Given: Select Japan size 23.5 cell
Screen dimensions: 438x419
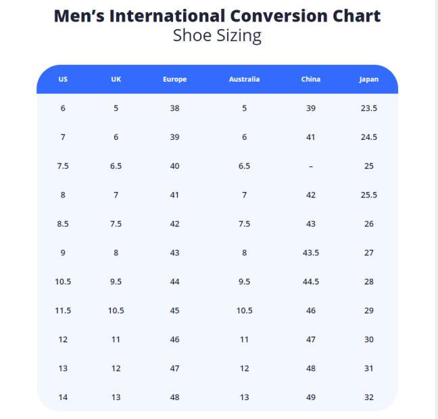Looking at the screenshot, I should 368,108.
